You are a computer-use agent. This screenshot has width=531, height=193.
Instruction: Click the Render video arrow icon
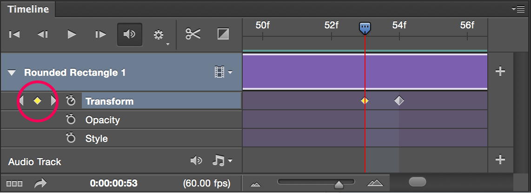(41, 184)
